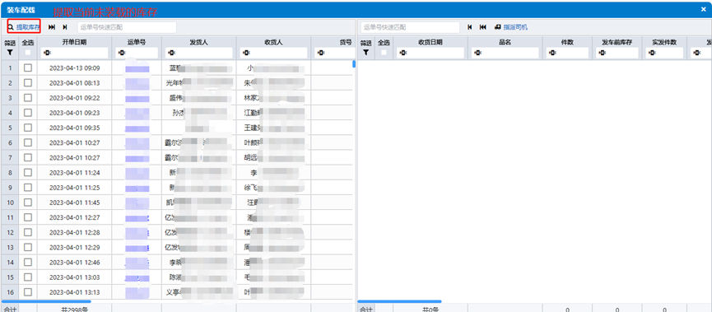Click left table vertical scrollbar thumb
Screen dimensions: 712x312
354,64
